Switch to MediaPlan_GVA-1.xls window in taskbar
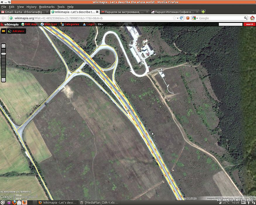The image size is (256, 205). coord(99,203)
